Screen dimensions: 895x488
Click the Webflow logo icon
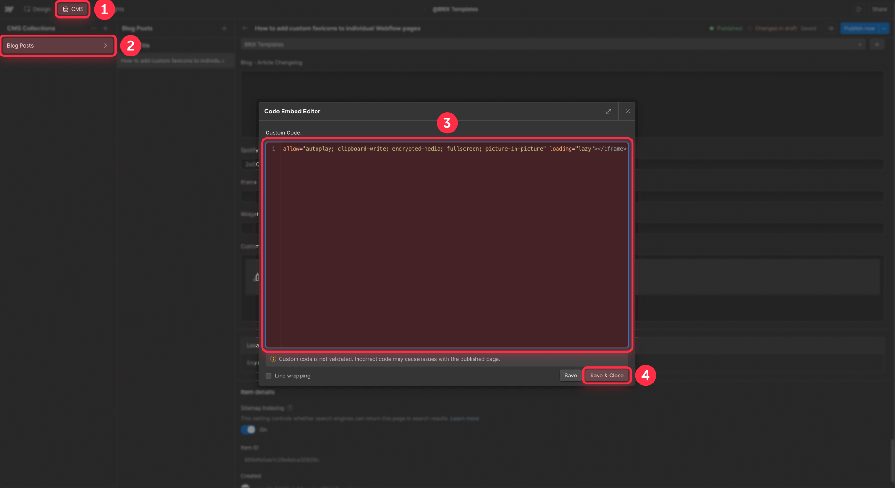click(x=9, y=9)
